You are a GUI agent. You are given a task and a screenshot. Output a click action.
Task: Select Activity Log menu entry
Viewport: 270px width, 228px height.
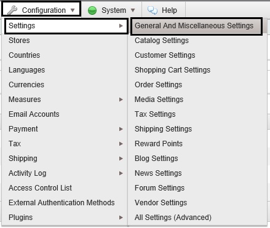[x=65, y=173]
